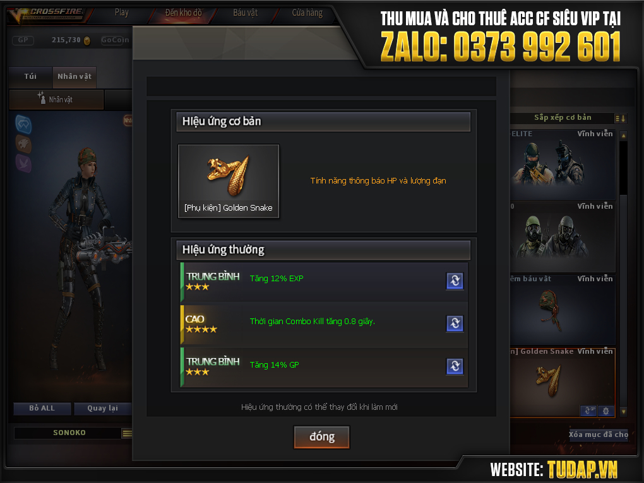This screenshot has height=483, width=644.
Task: Open the SONOKO character list dropdown
Action: (127, 433)
